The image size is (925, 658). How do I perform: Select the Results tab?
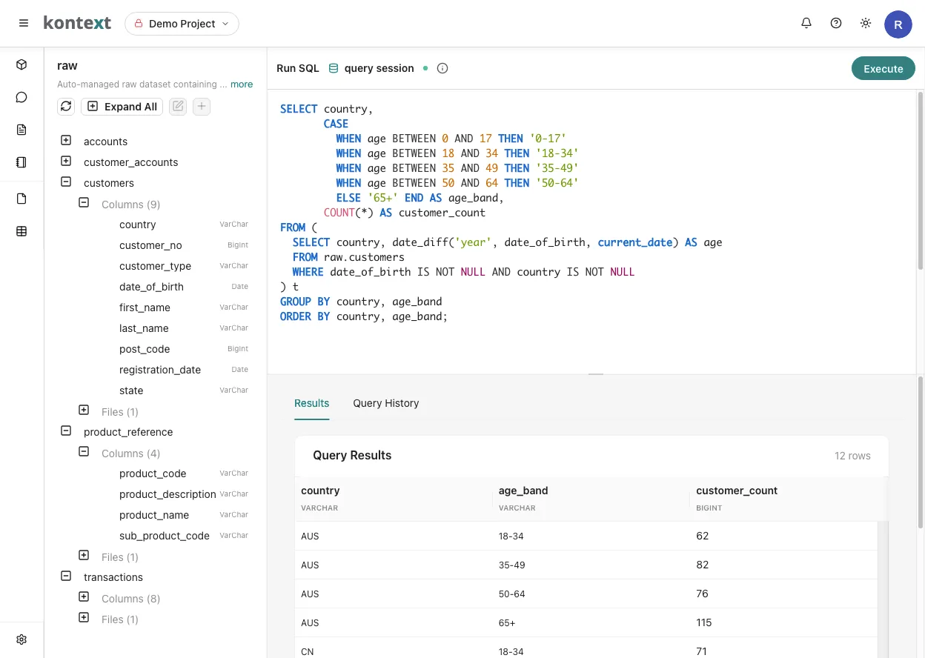pos(311,403)
